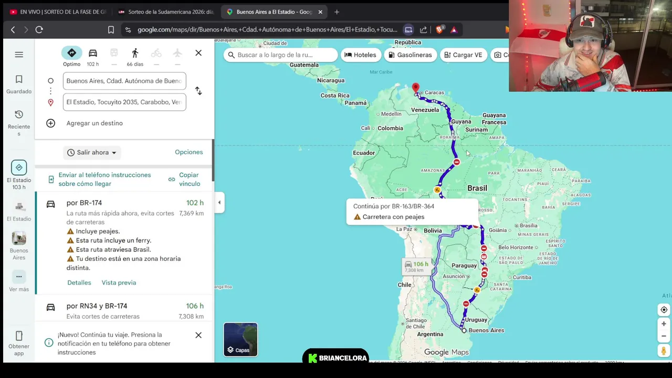The image size is (672, 378).
Task: Open Guardado saved places
Action: (x=19, y=84)
